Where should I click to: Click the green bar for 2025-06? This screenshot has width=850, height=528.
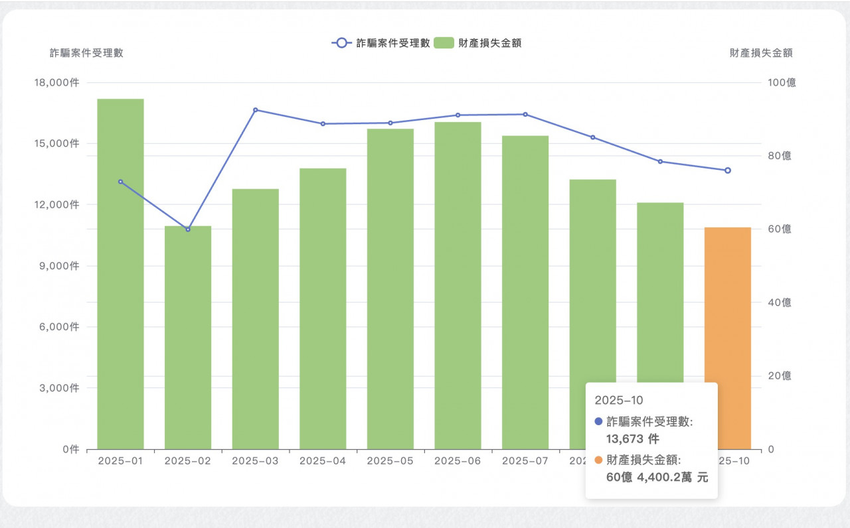(458, 285)
